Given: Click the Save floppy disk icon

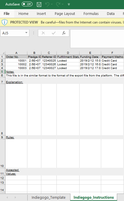Looking at the screenshot, I should [x=39, y=4].
